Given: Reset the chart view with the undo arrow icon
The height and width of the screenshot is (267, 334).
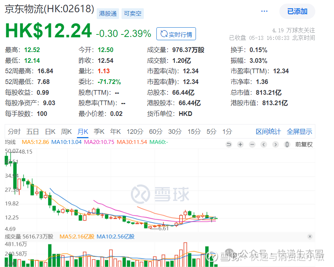Looking at the screenshot, I should point(229,144).
